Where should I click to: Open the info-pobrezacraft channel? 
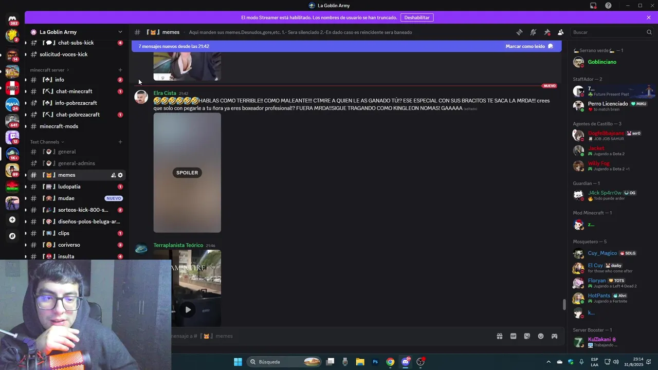coord(77,103)
